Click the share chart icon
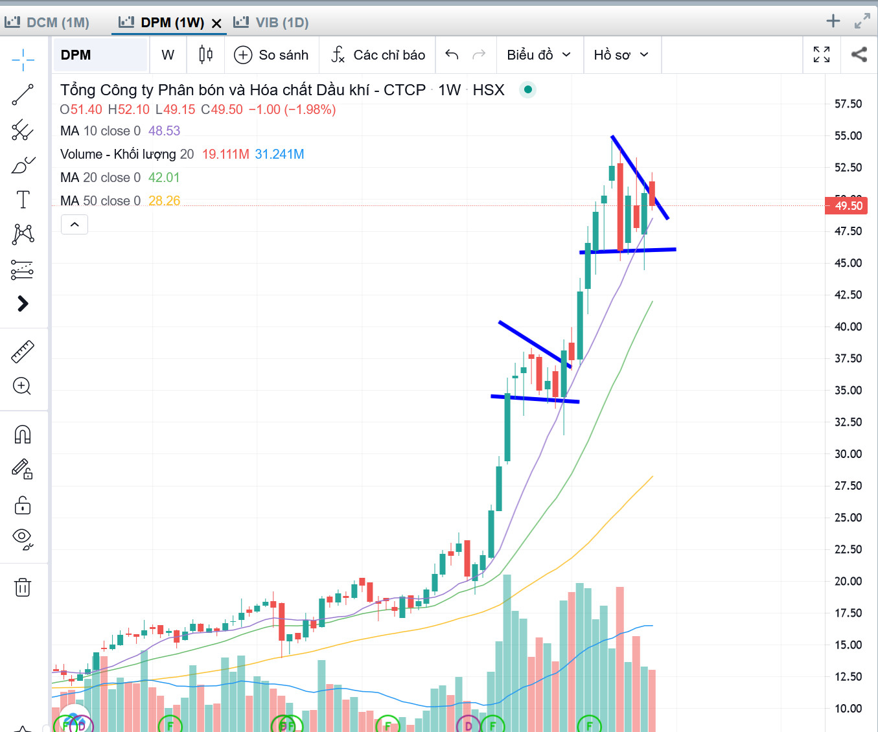Viewport: 878px width, 732px height. coord(859,55)
